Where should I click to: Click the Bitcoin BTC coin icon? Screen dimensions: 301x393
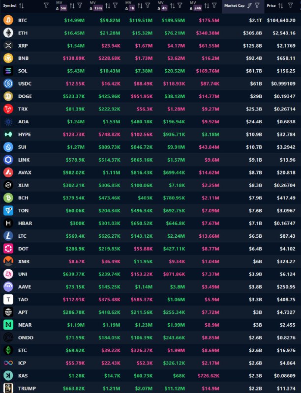(8, 20)
